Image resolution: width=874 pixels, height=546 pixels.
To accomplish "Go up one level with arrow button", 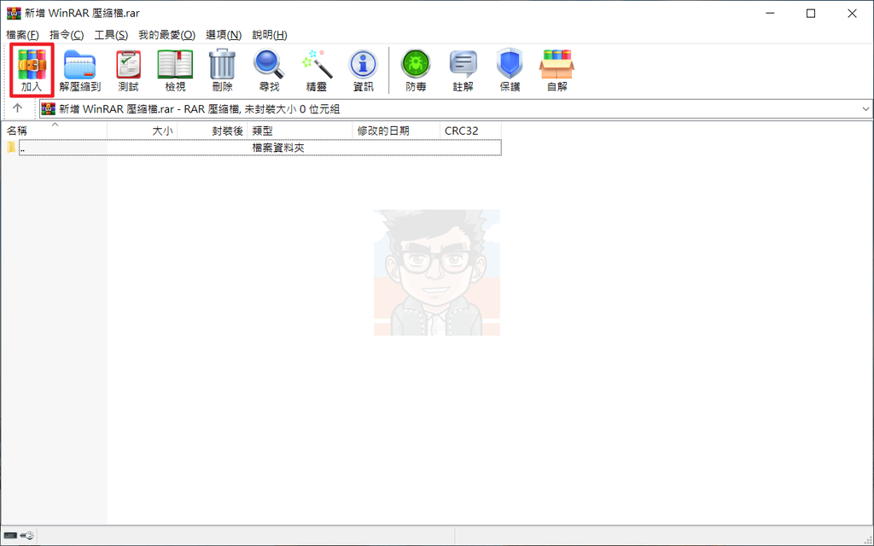I will pos(17,108).
